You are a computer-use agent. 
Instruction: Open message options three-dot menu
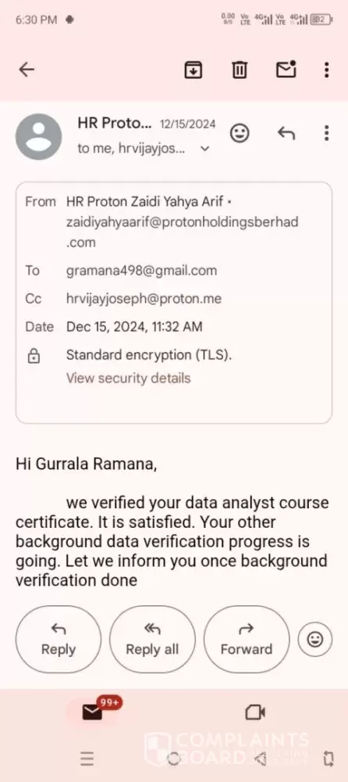pos(326,133)
